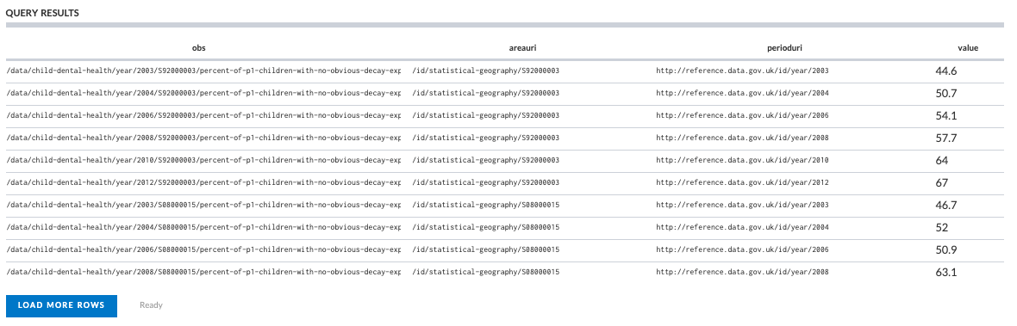Click areauri S92000003 in the 44.6 row
1017x326 pixels.
pyautogui.click(x=486, y=71)
